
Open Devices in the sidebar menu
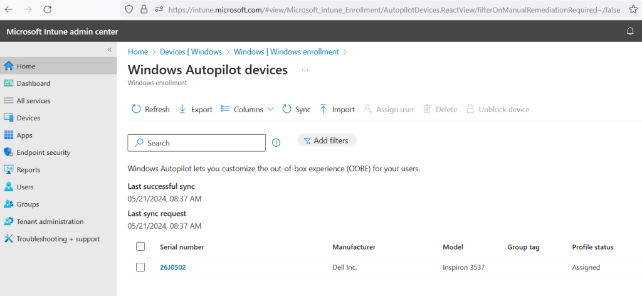tap(28, 118)
